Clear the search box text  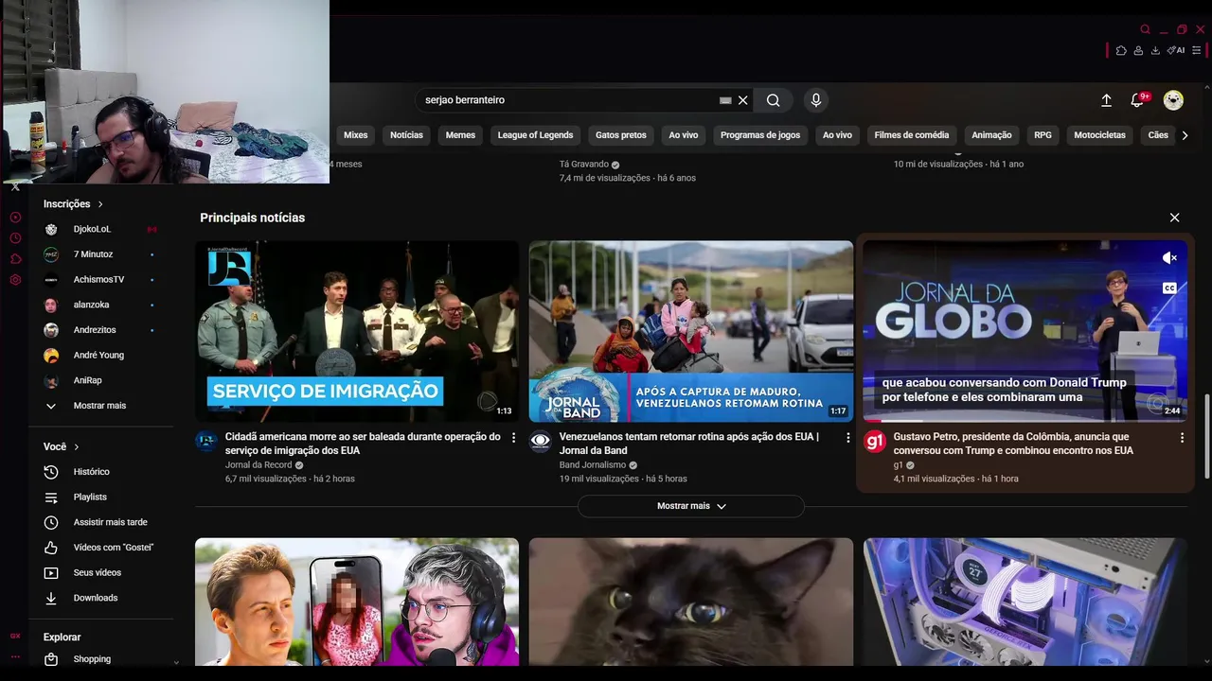743,100
